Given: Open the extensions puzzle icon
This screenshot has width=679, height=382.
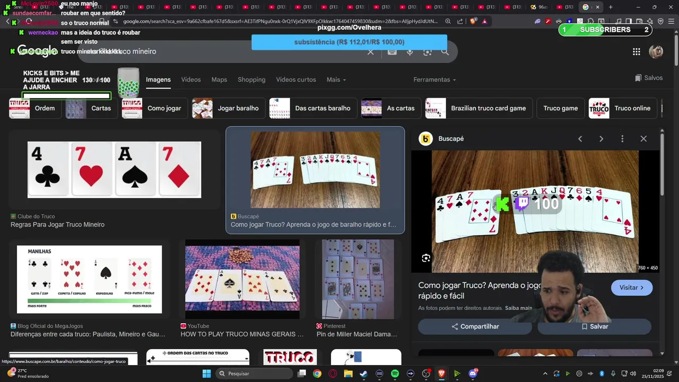Looking at the screenshot, I should (x=590, y=21).
